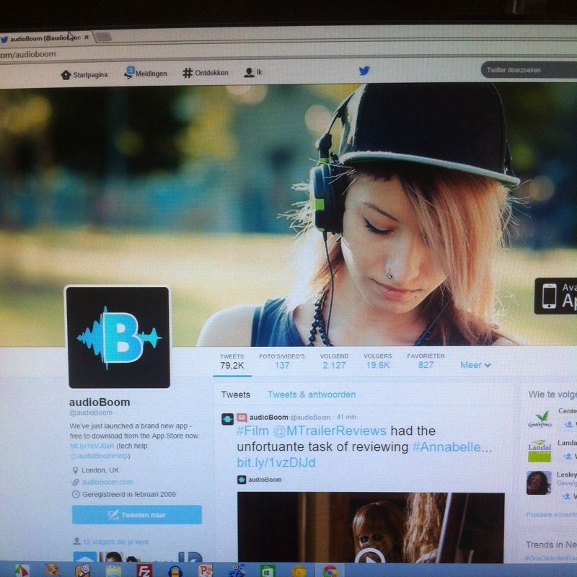
Task: Open the Volgers 19,6K count
Action: (x=376, y=361)
